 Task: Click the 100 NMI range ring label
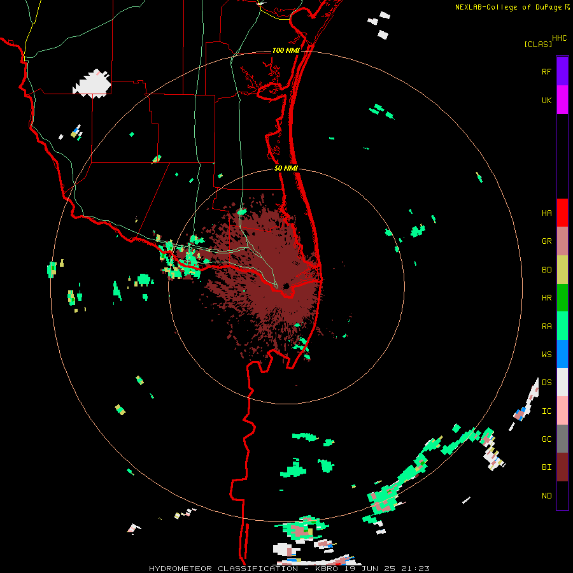pyautogui.click(x=286, y=50)
